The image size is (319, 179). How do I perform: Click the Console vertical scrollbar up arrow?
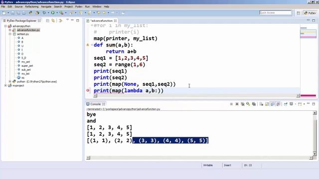click(315, 113)
